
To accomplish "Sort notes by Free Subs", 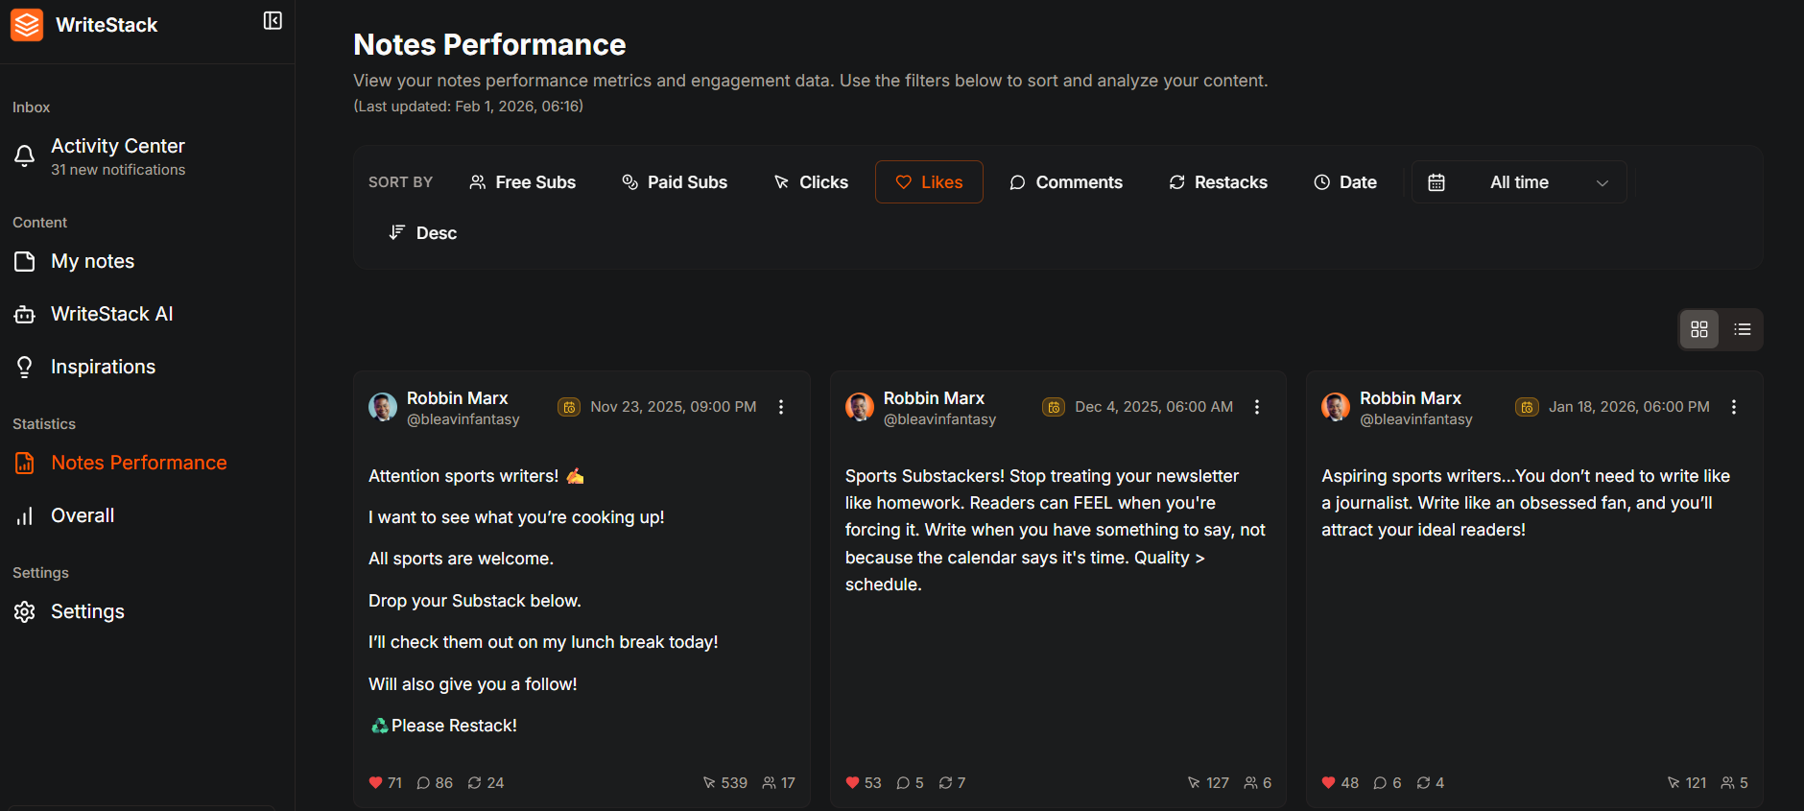I will (522, 182).
